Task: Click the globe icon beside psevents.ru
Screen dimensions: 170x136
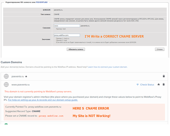Action: (6, 76)
